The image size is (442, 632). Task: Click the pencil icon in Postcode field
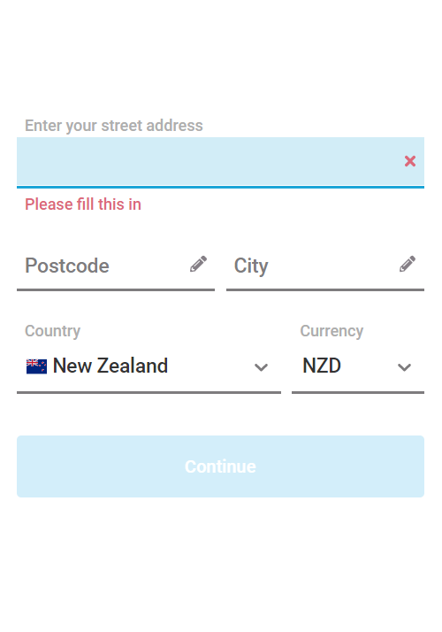pos(198,264)
